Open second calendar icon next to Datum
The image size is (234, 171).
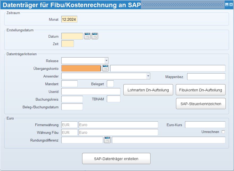coord(95,36)
